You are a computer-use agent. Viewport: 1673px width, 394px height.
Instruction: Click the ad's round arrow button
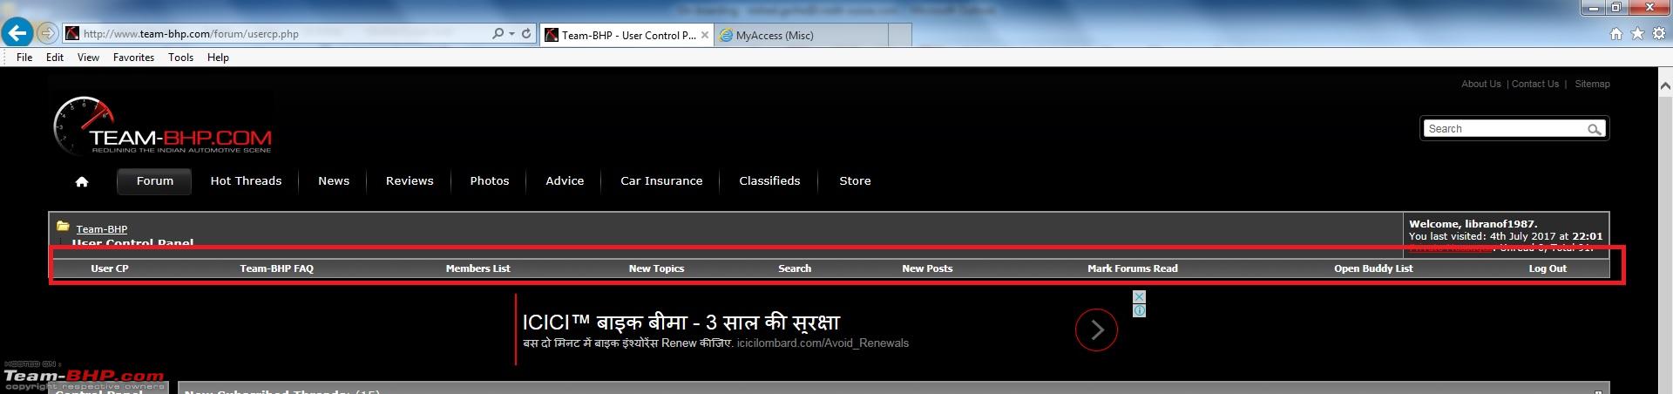coord(1096,330)
